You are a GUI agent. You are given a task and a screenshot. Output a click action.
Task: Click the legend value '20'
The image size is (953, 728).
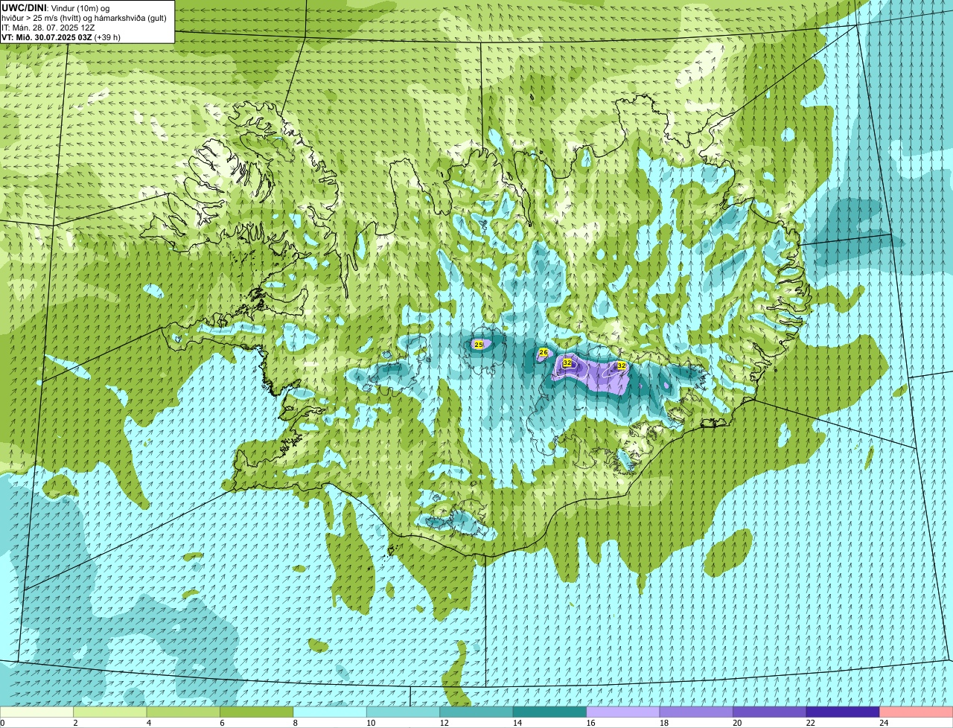click(737, 723)
